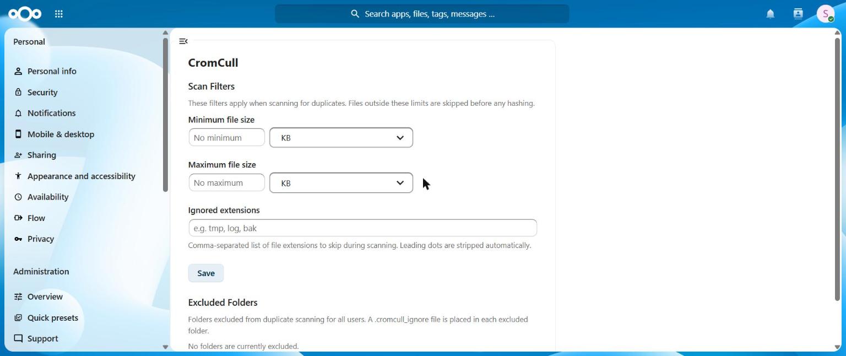Open the user avatar menu

(x=826, y=14)
